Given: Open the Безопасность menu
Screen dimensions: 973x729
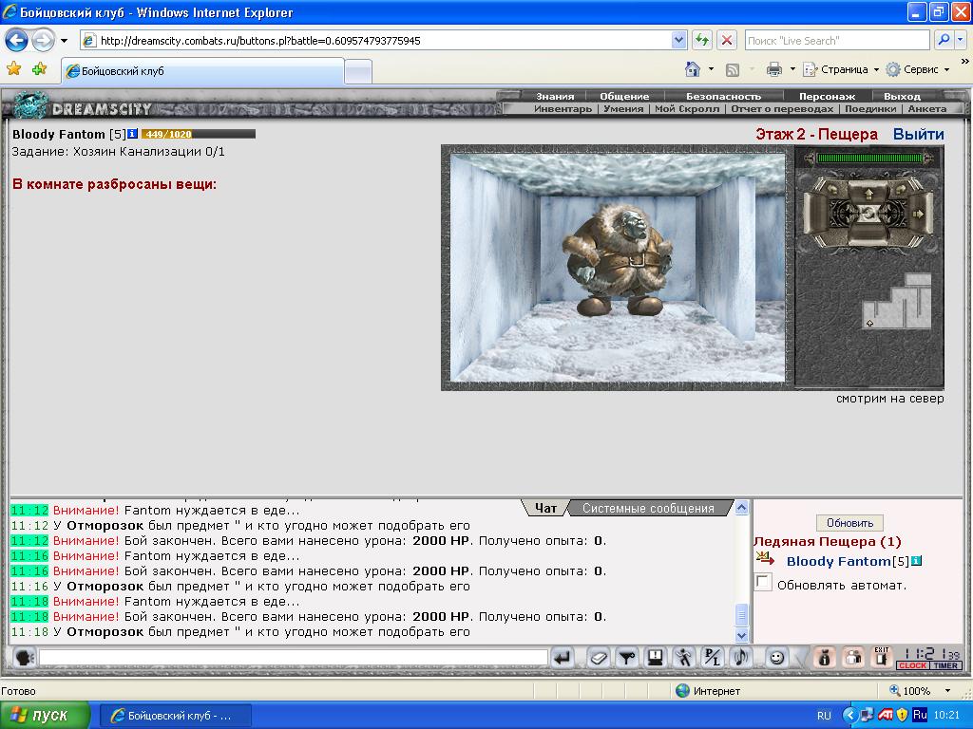Looking at the screenshot, I should [723, 96].
